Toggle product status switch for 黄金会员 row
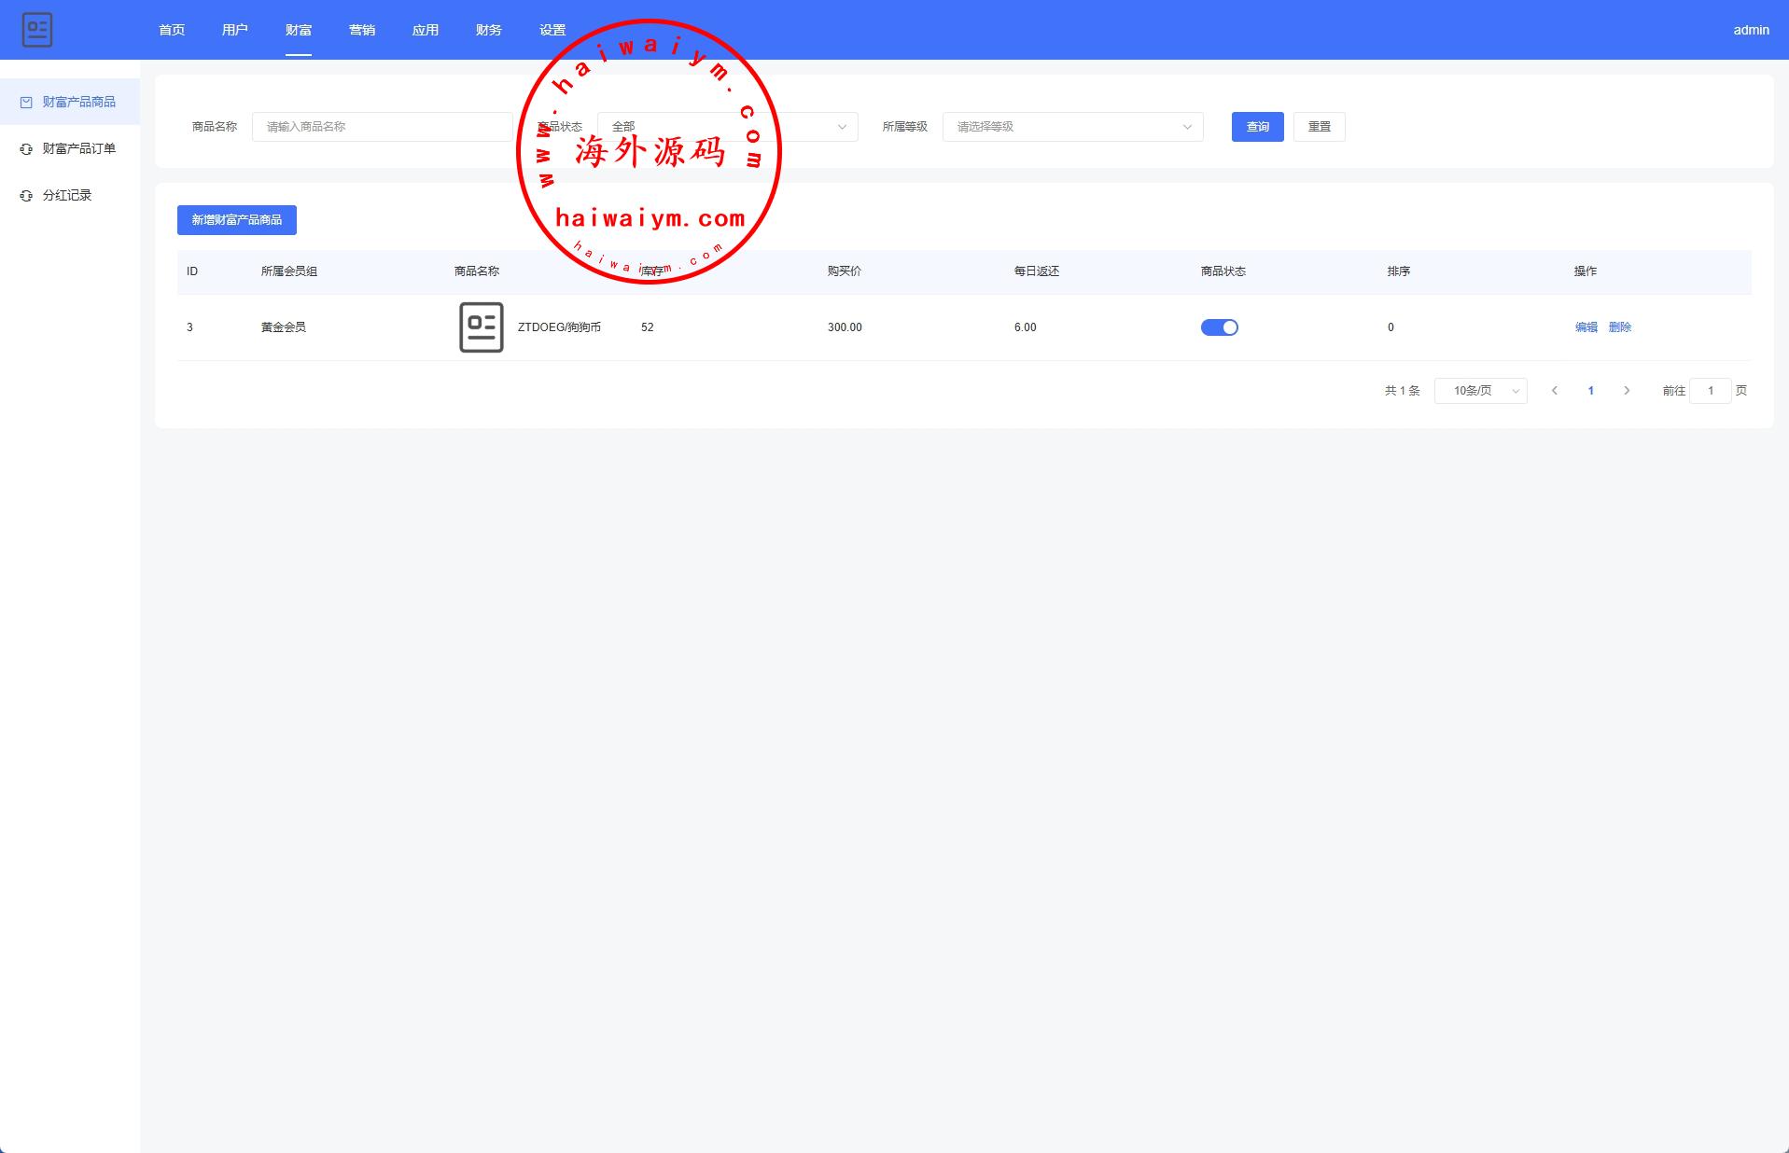Image resolution: width=1789 pixels, height=1153 pixels. (x=1219, y=327)
